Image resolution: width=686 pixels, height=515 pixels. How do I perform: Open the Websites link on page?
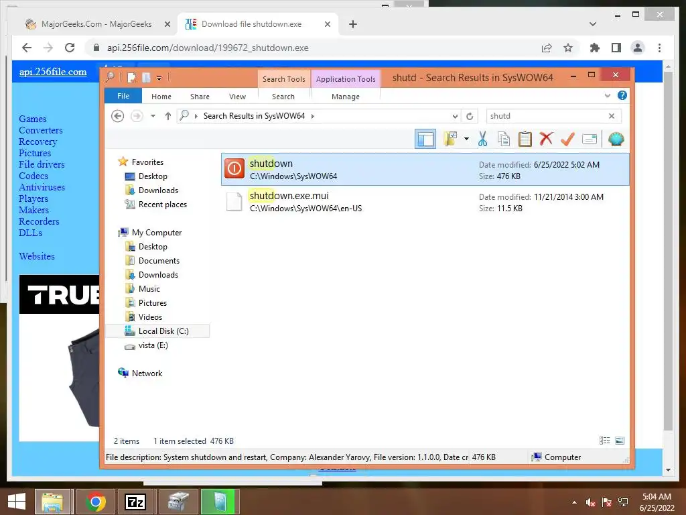(x=37, y=256)
